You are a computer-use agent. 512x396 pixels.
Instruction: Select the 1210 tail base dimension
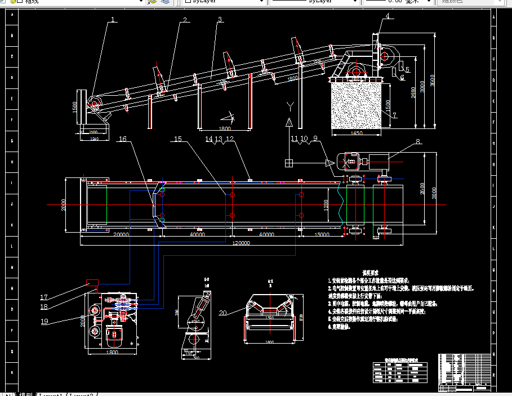pos(95,139)
